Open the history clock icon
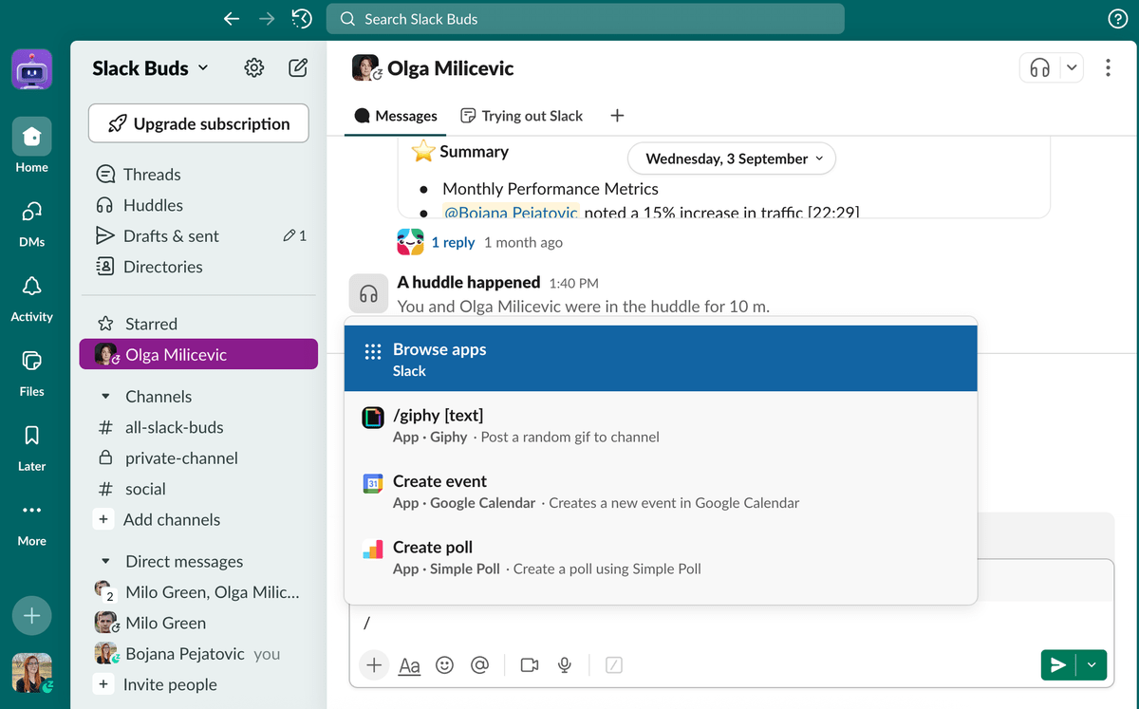 click(302, 19)
